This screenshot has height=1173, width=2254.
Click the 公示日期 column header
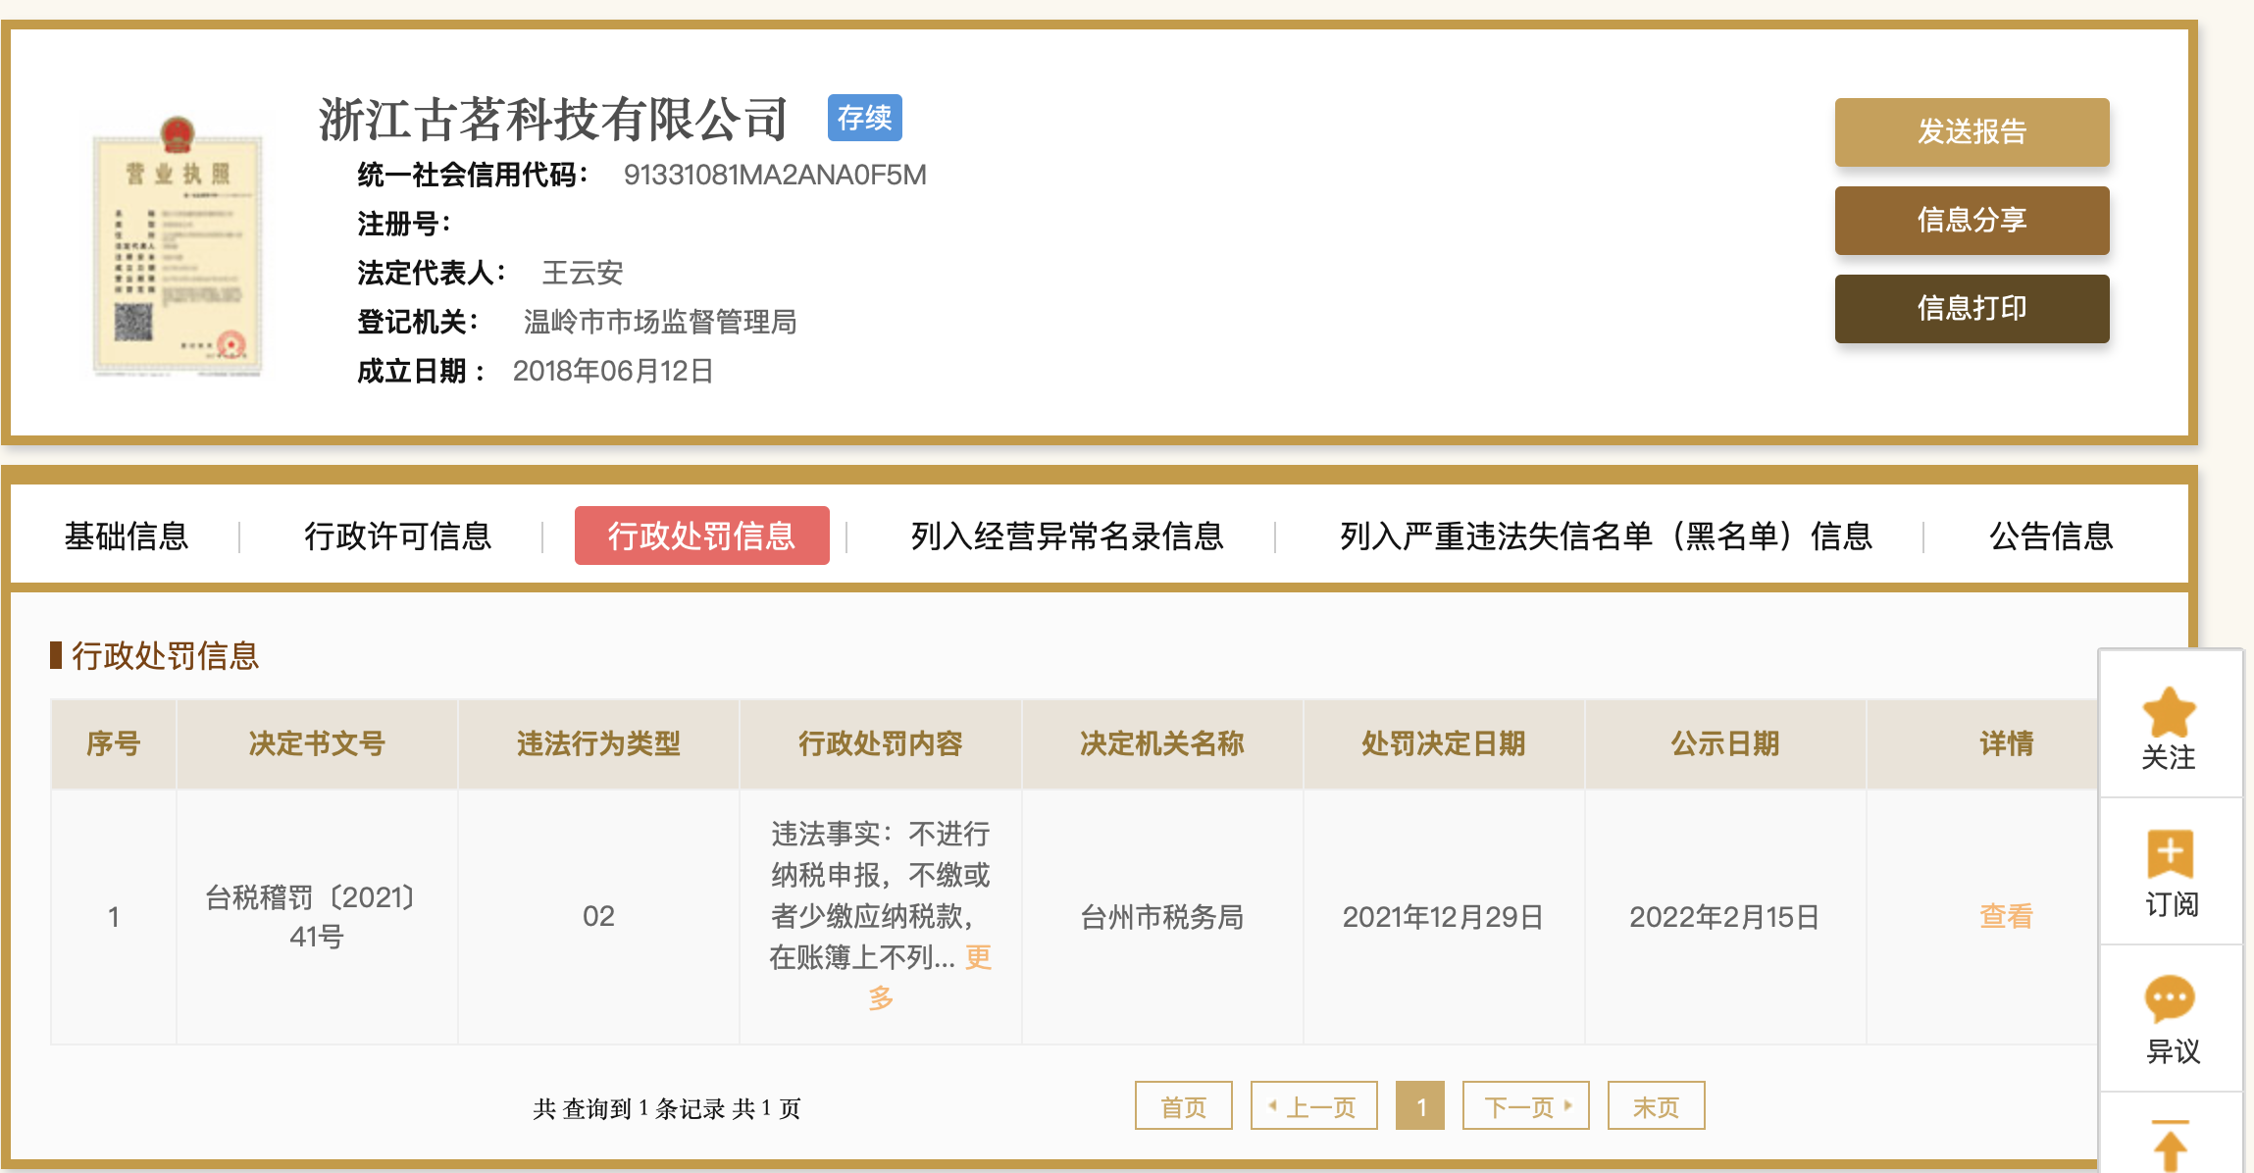[1725, 743]
